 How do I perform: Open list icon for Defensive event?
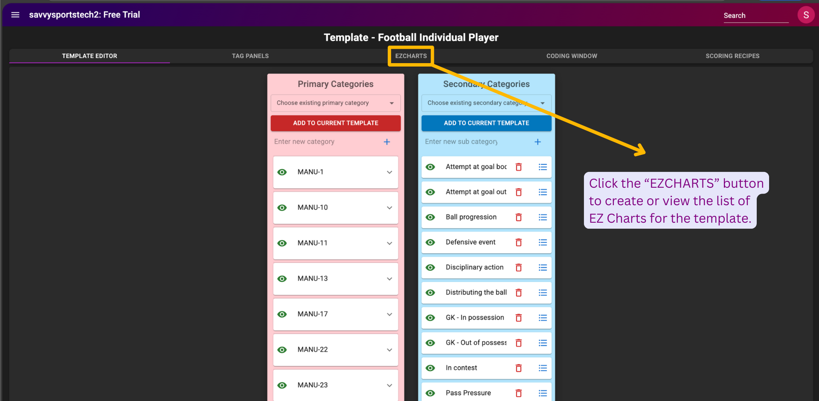[x=542, y=242]
